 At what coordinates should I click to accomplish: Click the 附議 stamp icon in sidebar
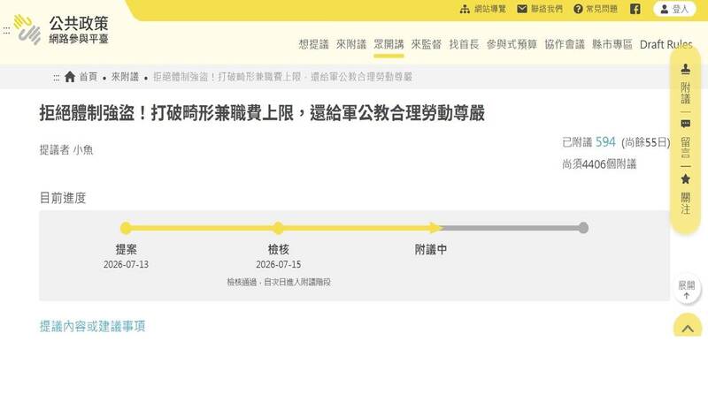point(685,70)
